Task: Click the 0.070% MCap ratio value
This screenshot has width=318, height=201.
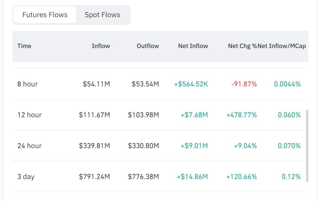Action: click(x=289, y=146)
